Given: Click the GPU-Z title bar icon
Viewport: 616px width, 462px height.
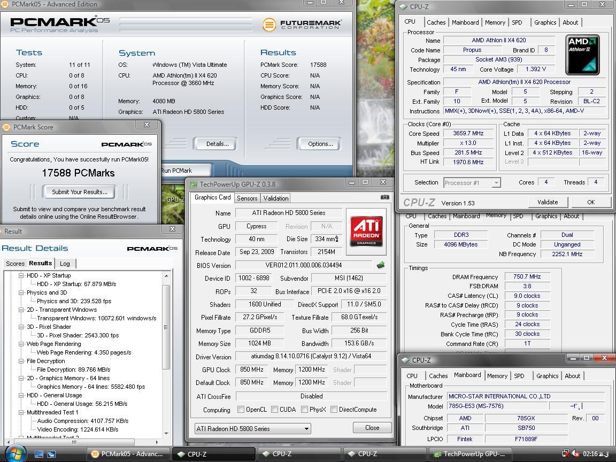Looking at the screenshot, I should pos(193,184).
